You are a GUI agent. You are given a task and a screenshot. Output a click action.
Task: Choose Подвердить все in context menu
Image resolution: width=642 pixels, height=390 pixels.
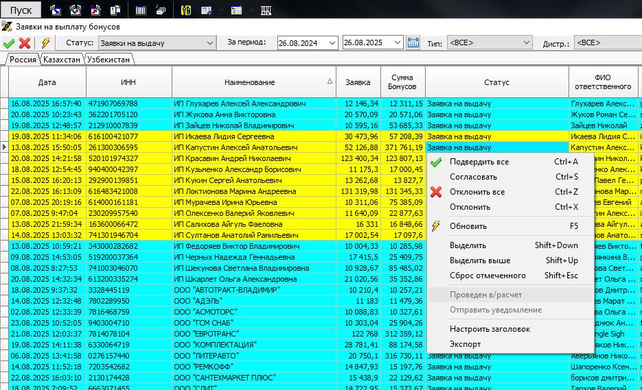click(511, 162)
